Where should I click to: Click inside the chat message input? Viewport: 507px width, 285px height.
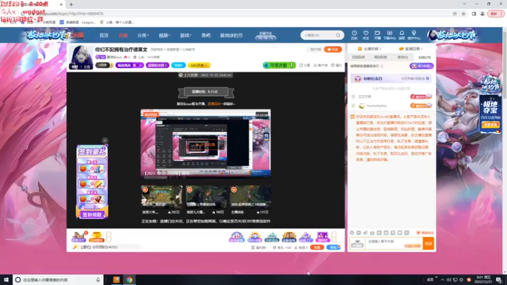(x=394, y=244)
